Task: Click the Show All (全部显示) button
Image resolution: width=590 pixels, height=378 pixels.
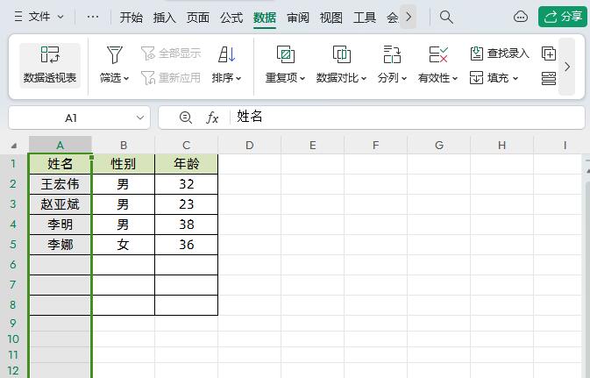Action: coord(171,53)
